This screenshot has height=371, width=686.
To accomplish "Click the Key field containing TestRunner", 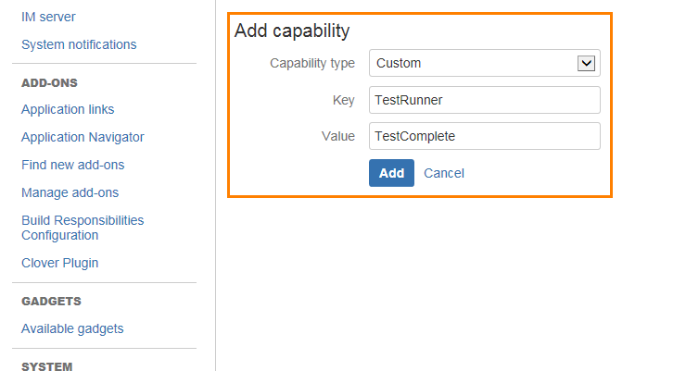I will [484, 100].
